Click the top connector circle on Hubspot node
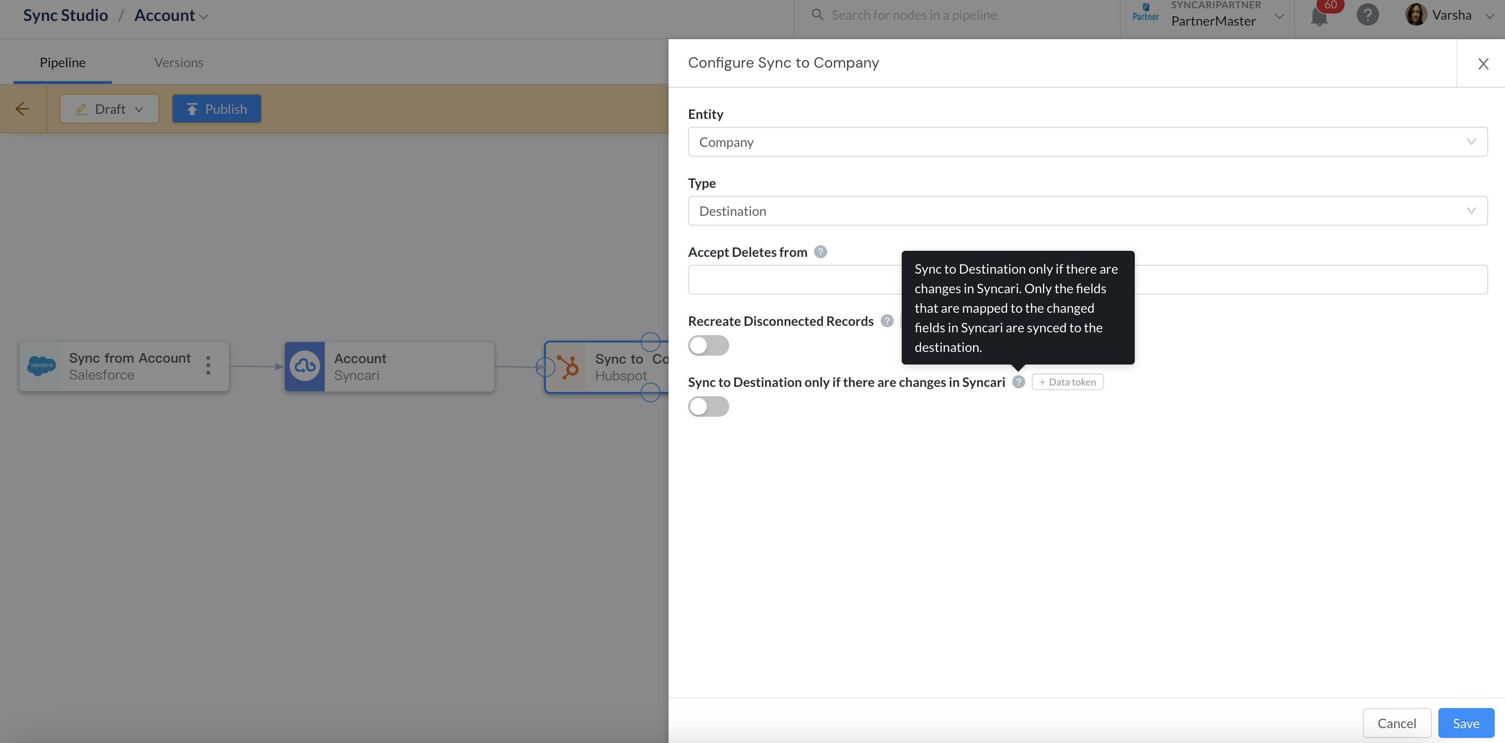 click(650, 341)
